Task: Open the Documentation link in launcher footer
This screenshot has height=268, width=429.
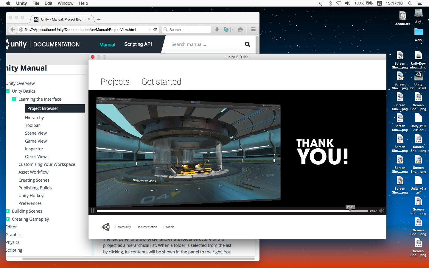Action: 147,227
